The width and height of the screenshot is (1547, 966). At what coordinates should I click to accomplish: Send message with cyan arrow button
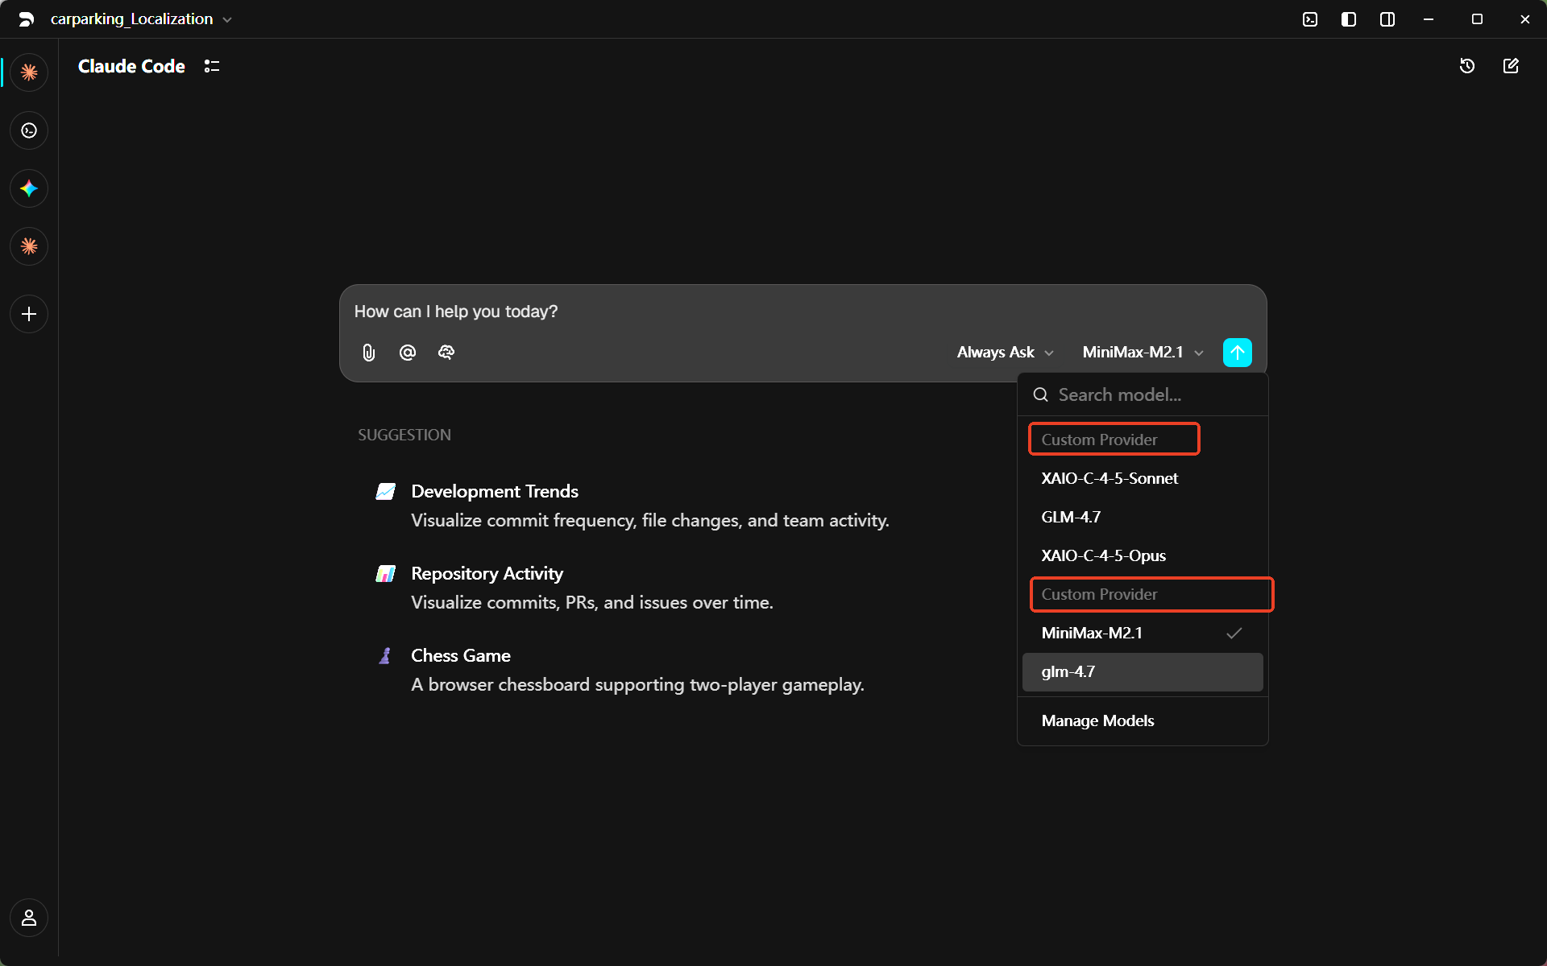pyautogui.click(x=1238, y=353)
